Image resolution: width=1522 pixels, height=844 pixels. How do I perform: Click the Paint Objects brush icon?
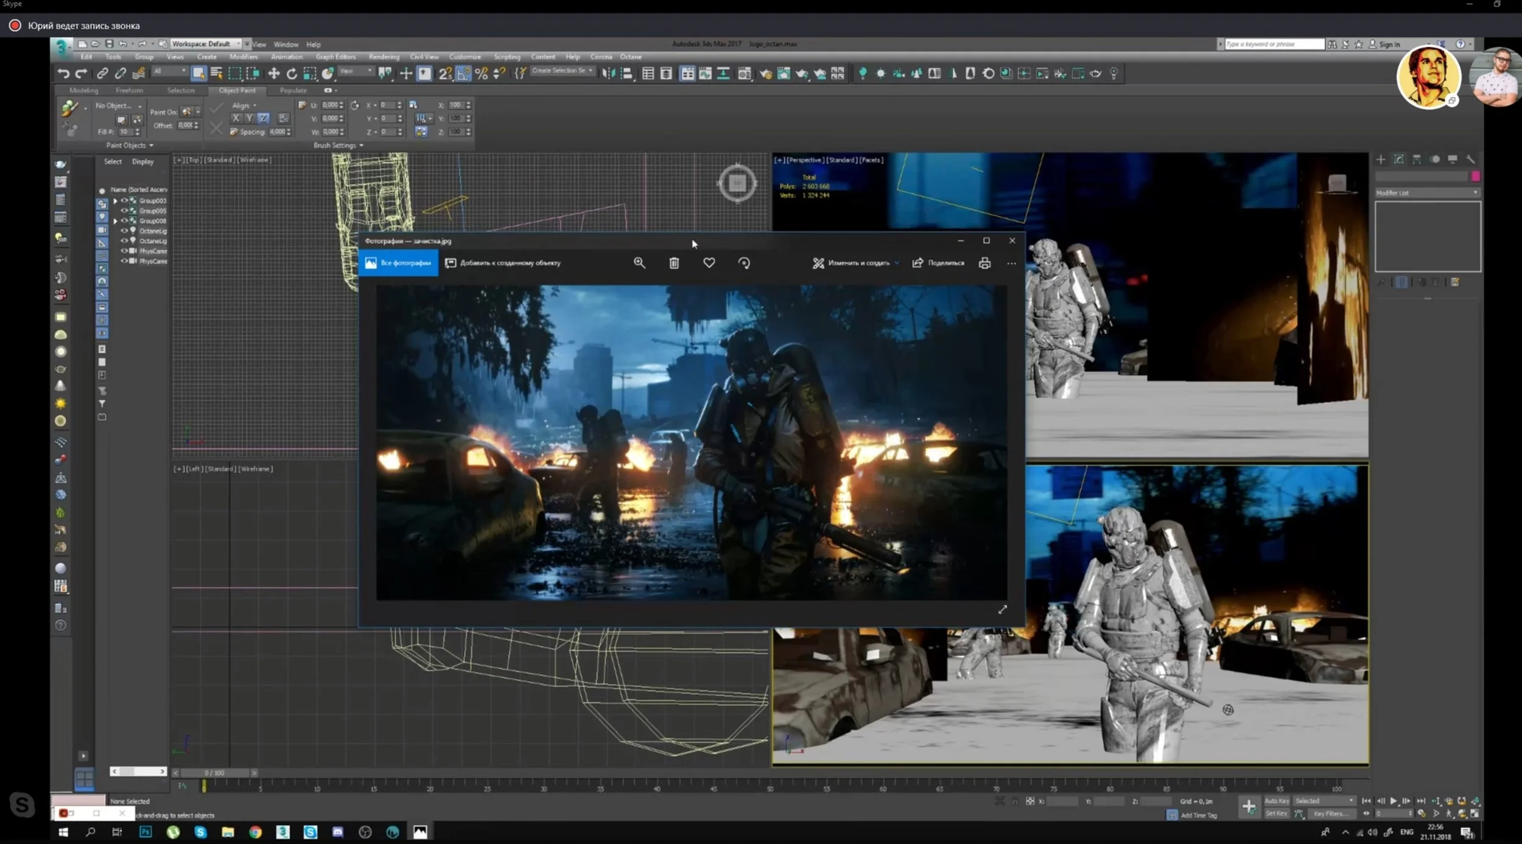pos(69,109)
